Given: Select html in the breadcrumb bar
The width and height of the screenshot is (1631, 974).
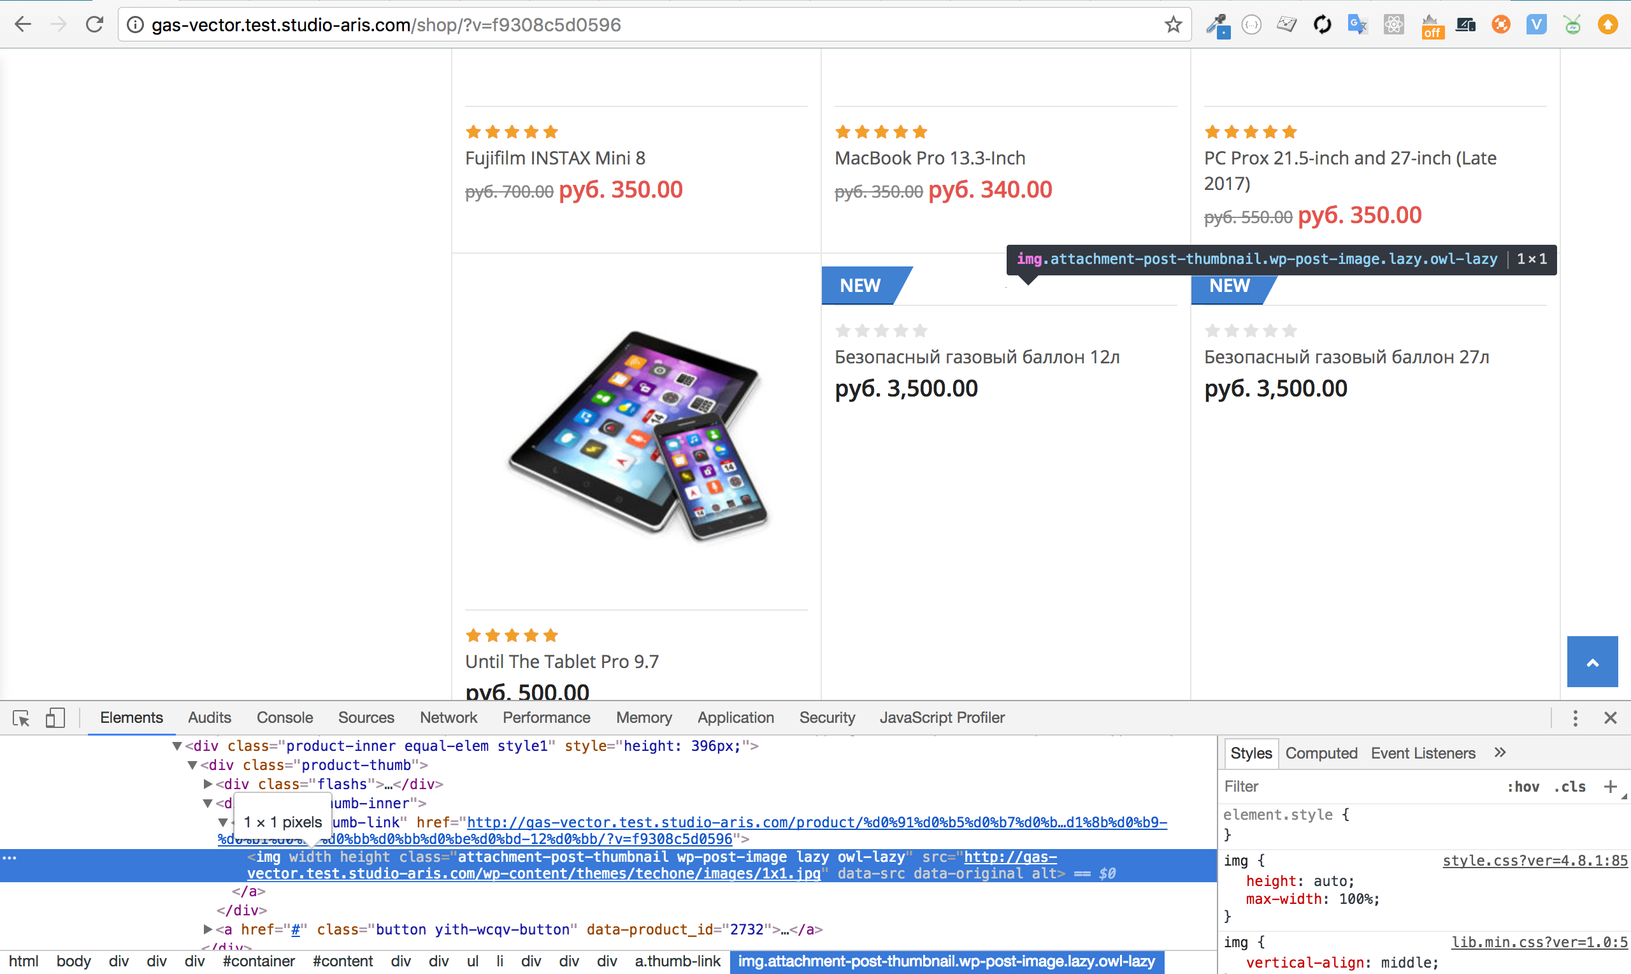Looking at the screenshot, I should coord(24,961).
